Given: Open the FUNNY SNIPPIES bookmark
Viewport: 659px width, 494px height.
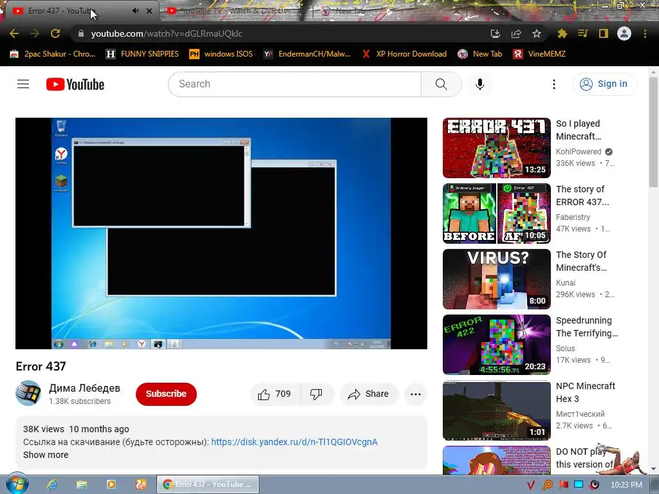Looking at the screenshot, I should point(142,54).
